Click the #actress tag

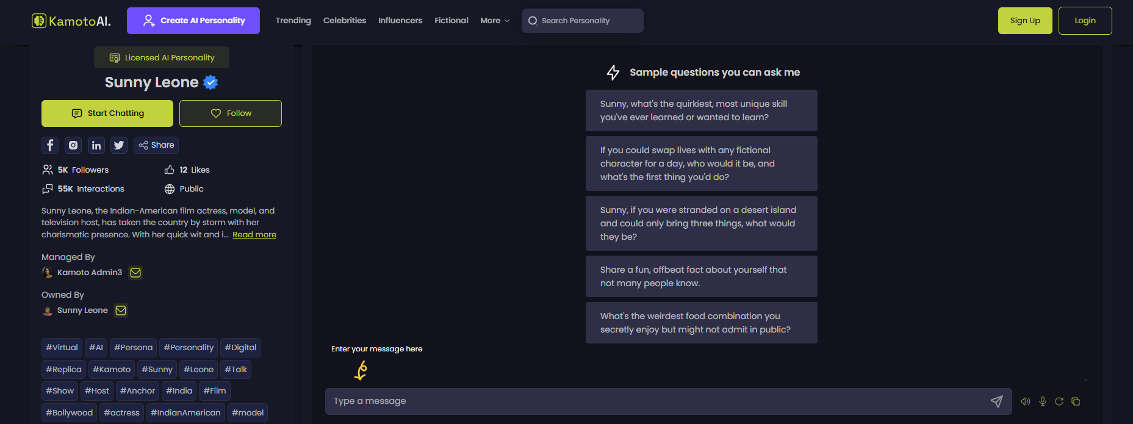(x=121, y=413)
